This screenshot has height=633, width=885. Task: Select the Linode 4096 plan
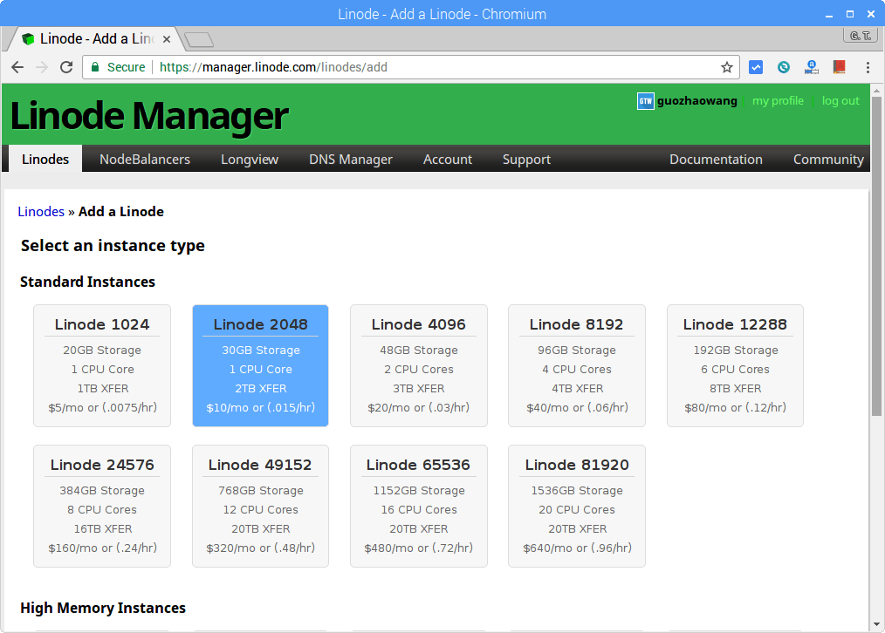pos(419,364)
